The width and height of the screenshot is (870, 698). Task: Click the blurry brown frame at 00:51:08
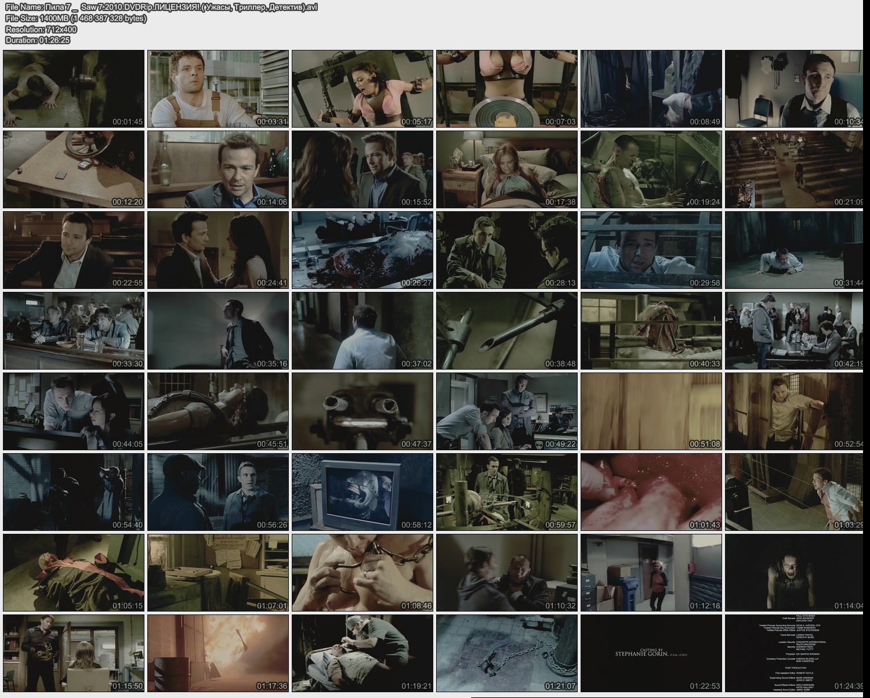pos(651,411)
